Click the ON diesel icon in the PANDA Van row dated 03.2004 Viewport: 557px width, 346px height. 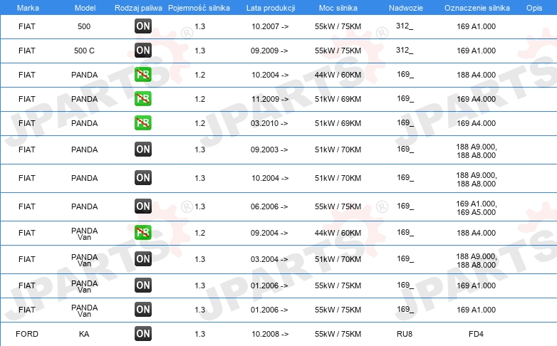142,258
